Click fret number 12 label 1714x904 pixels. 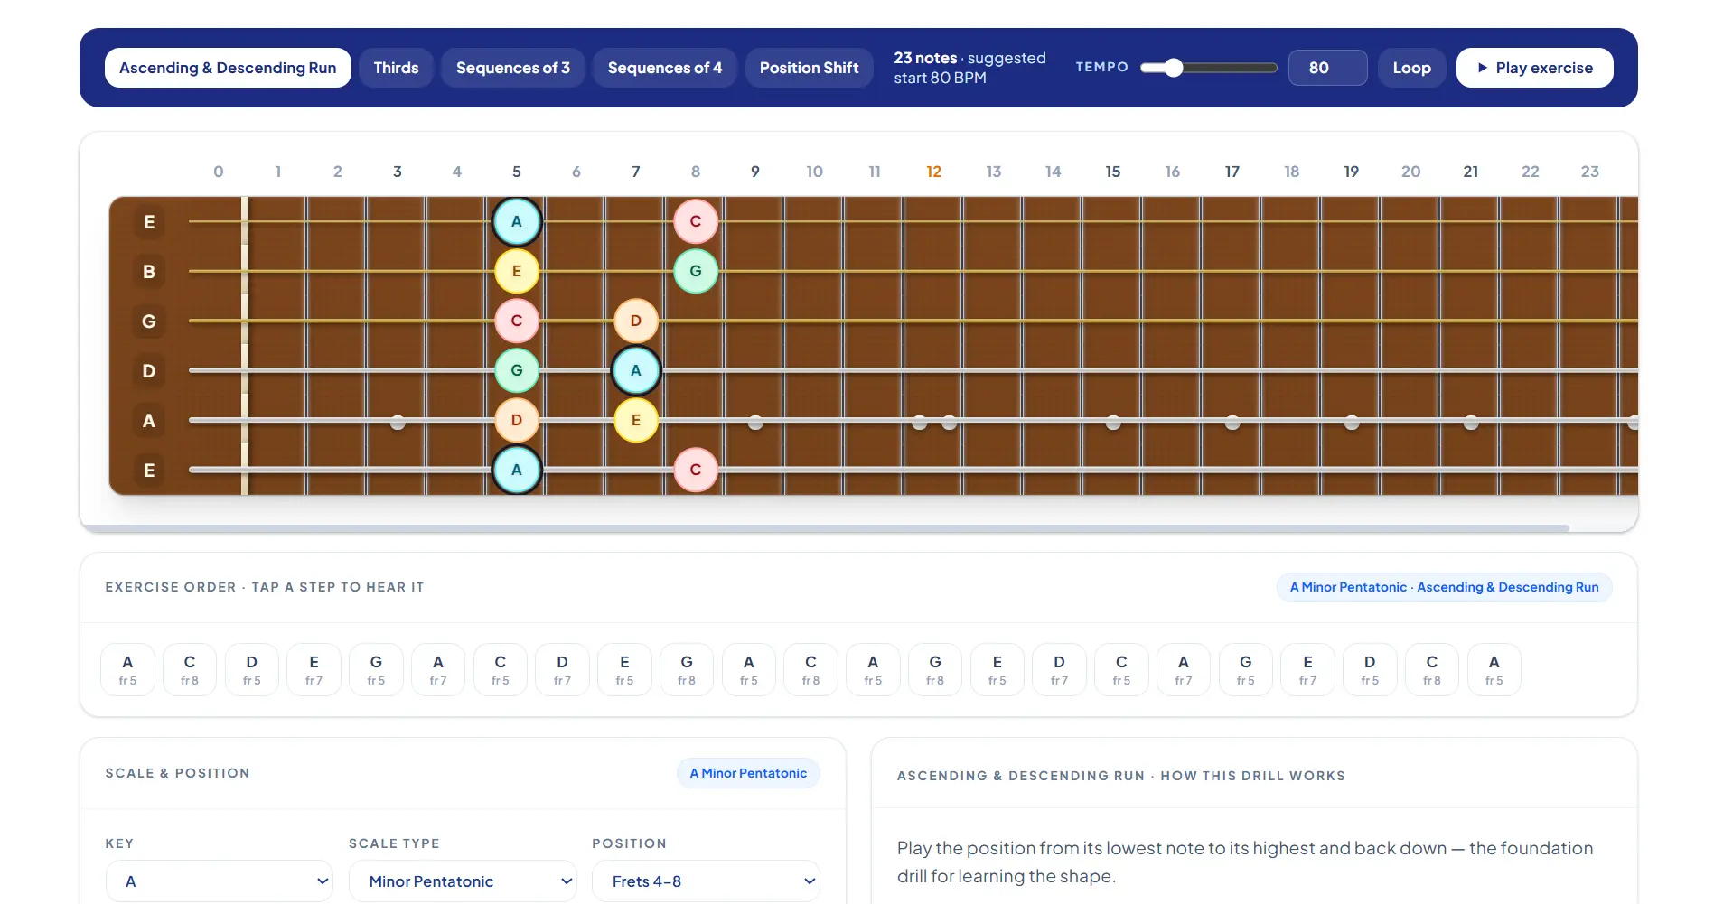[934, 172]
